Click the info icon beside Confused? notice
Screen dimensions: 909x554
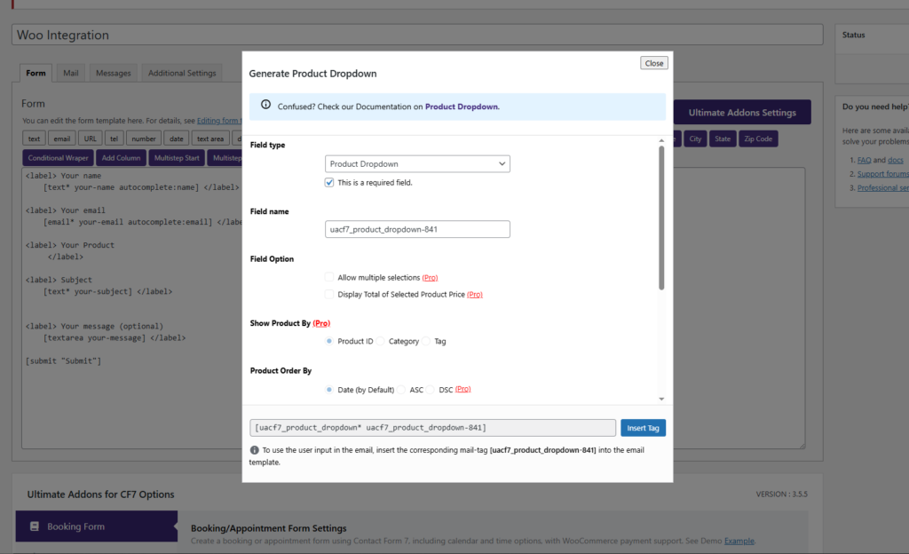[265, 105]
